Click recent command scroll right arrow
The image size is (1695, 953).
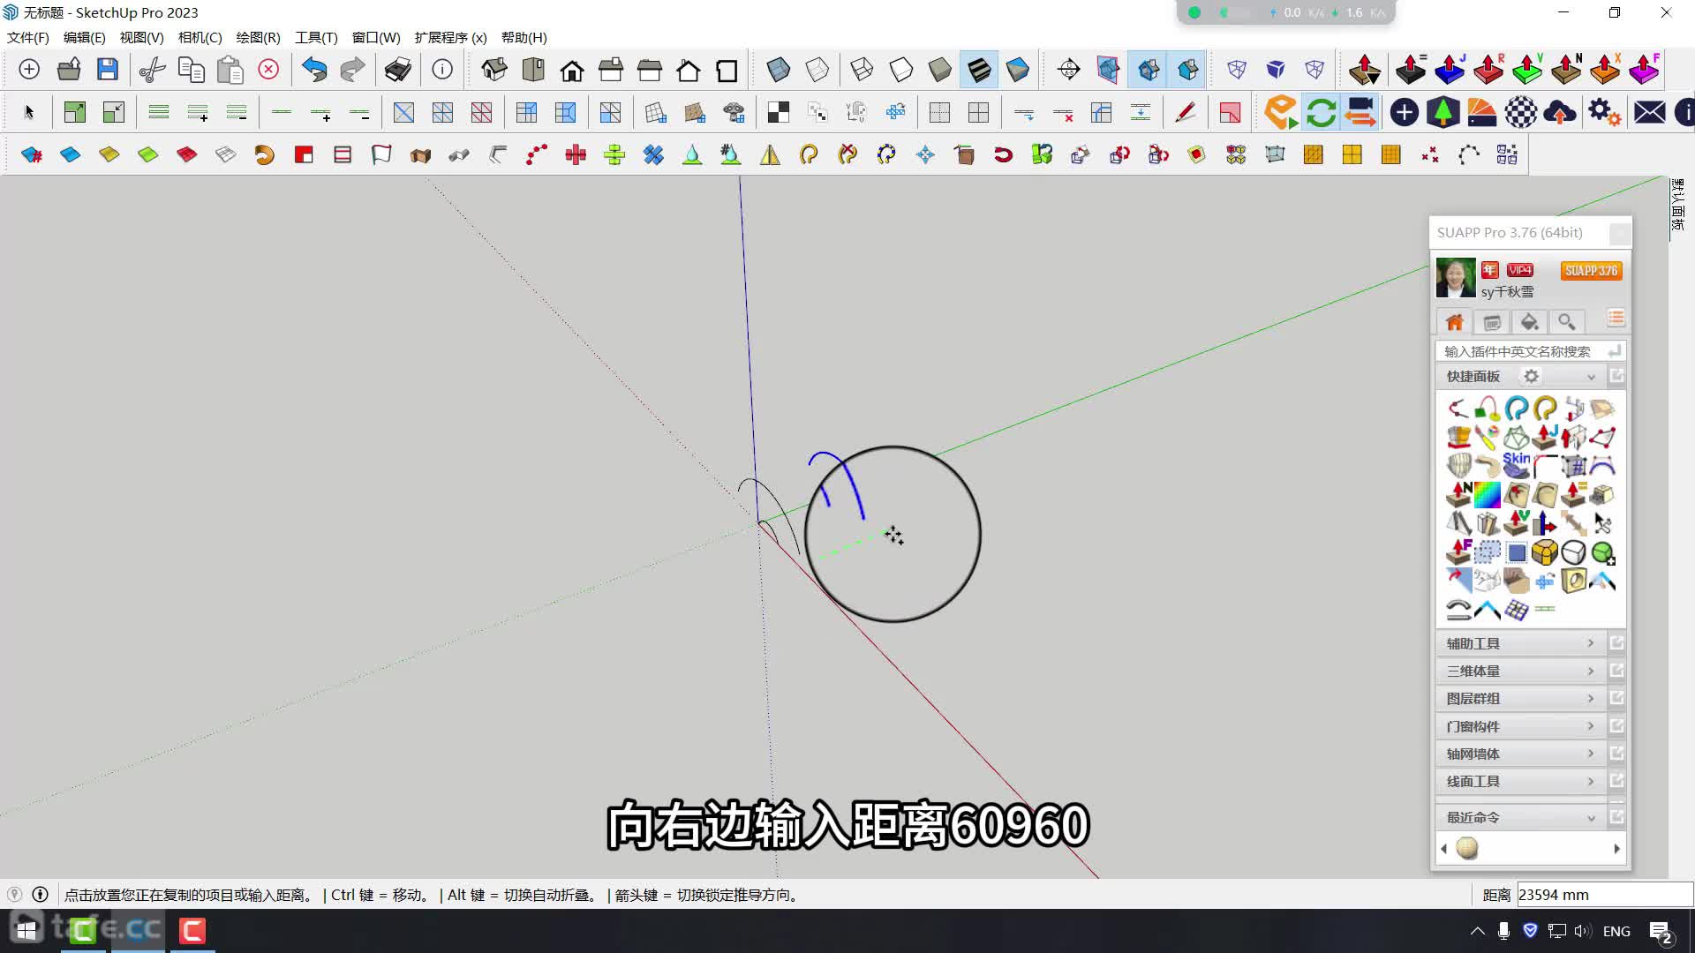click(1616, 849)
